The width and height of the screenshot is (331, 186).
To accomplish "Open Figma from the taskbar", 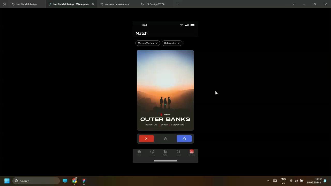I will coord(84,181).
